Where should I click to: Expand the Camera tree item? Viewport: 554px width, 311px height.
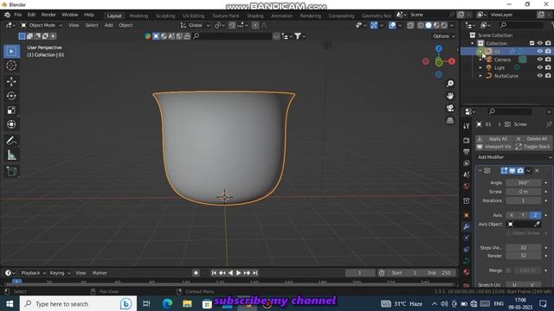pos(480,60)
